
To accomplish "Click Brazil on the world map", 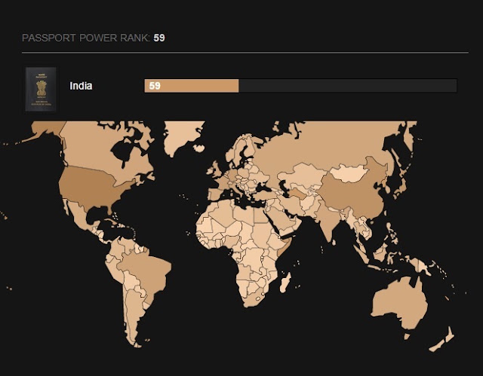I will click(146, 271).
